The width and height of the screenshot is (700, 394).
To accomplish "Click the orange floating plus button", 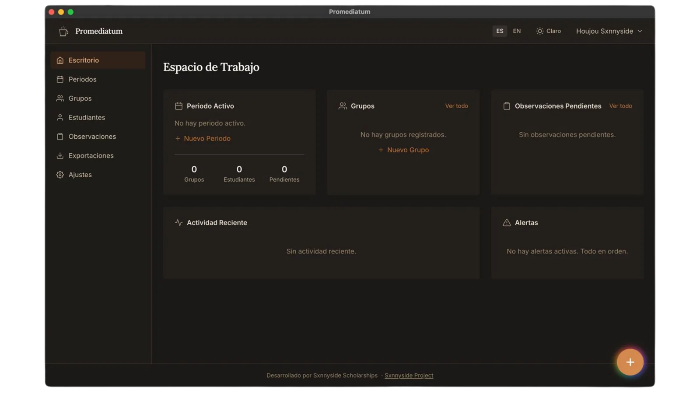I will point(630,362).
